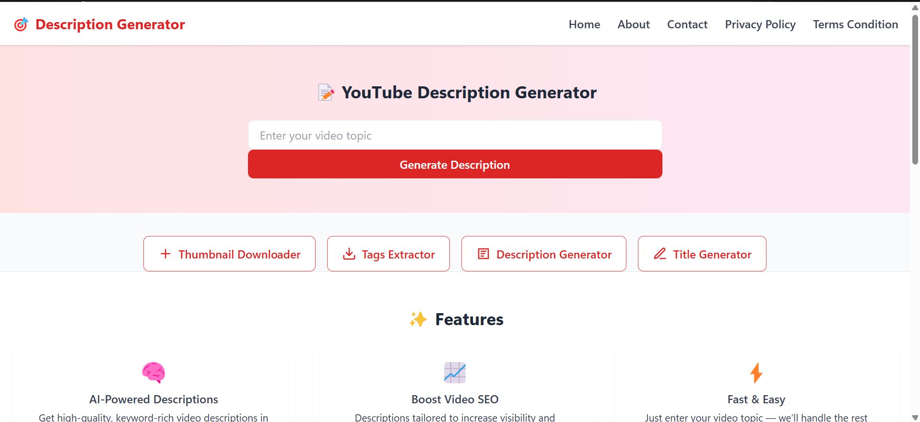Click the pencil icon on Title Generator
Viewport: 920px width, 422px height.
click(660, 254)
